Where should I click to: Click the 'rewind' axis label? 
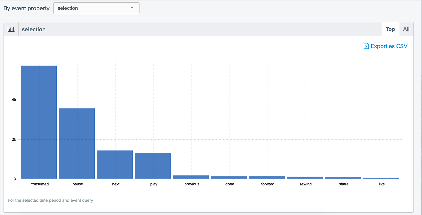coord(306,184)
